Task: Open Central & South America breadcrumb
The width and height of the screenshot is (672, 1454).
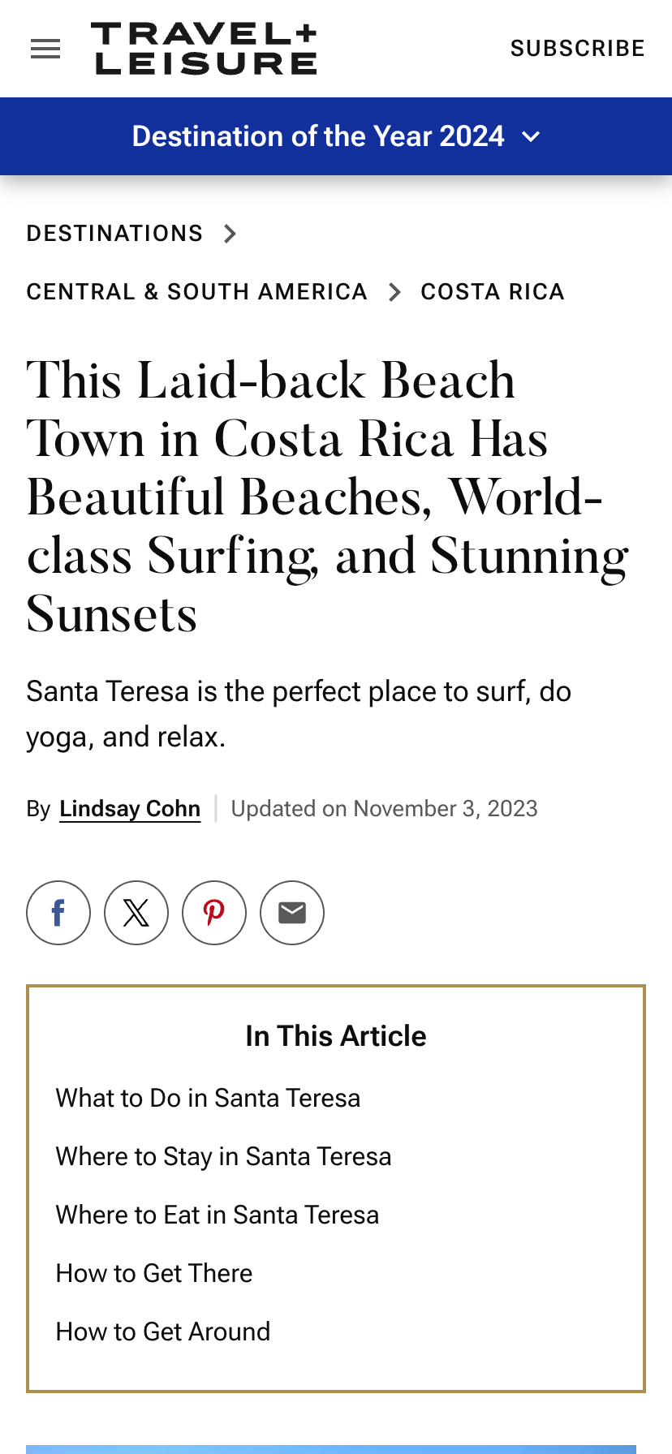Action: click(x=196, y=292)
